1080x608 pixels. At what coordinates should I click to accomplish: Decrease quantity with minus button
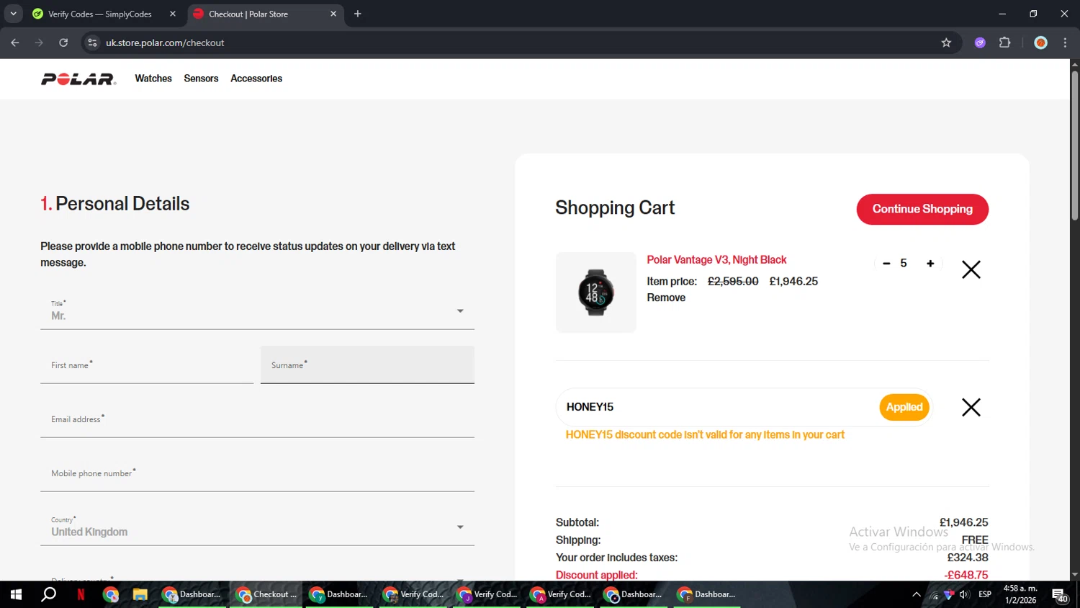886,264
